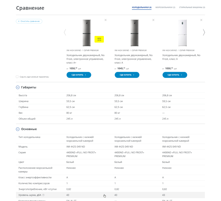Image resolution: width=221 pixels, height=201 pixels.
Task: Collapse the Габариты section
Action: click(18, 87)
